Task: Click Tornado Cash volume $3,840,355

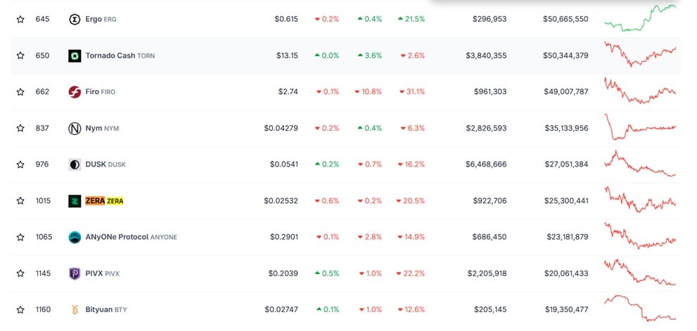Action: coord(486,56)
